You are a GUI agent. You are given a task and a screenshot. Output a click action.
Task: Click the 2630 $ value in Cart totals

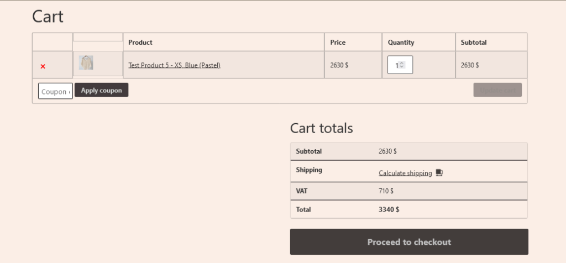(x=387, y=151)
